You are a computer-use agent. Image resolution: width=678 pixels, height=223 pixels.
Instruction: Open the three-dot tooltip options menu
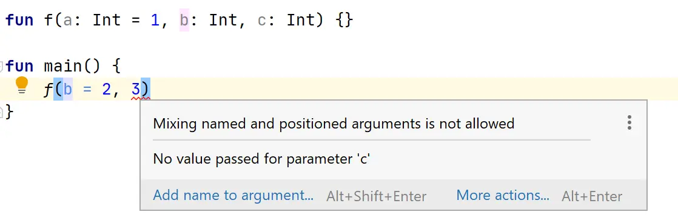629,123
